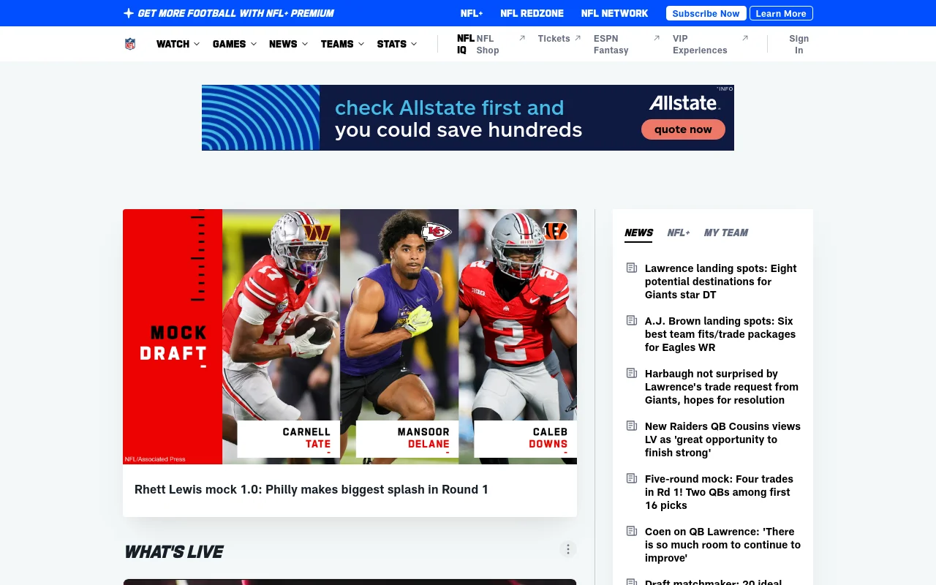Click the article icon beside the Lawrence landing spots headline
Image resolution: width=936 pixels, height=585 pixels.
coord(632,268)
